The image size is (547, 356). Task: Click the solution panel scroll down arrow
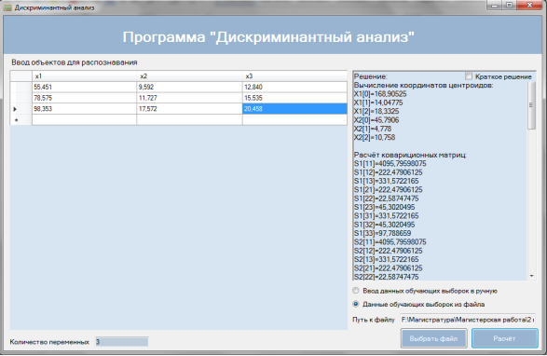click(x=531, y=276)
